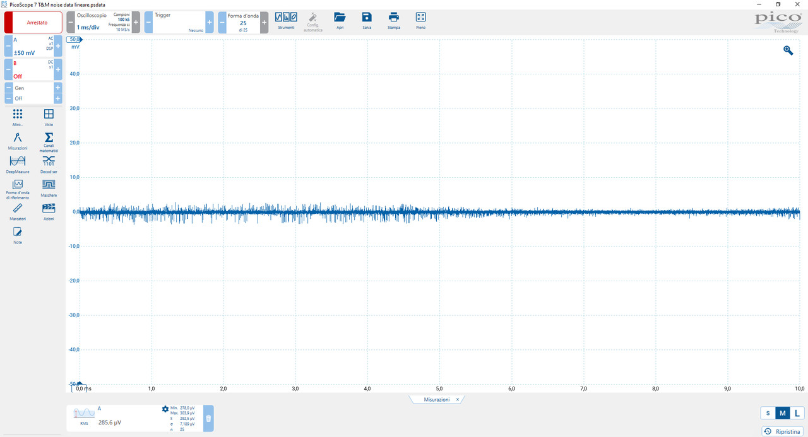
Task: Click the generator Off row plus button
Action: pos(58,98)
